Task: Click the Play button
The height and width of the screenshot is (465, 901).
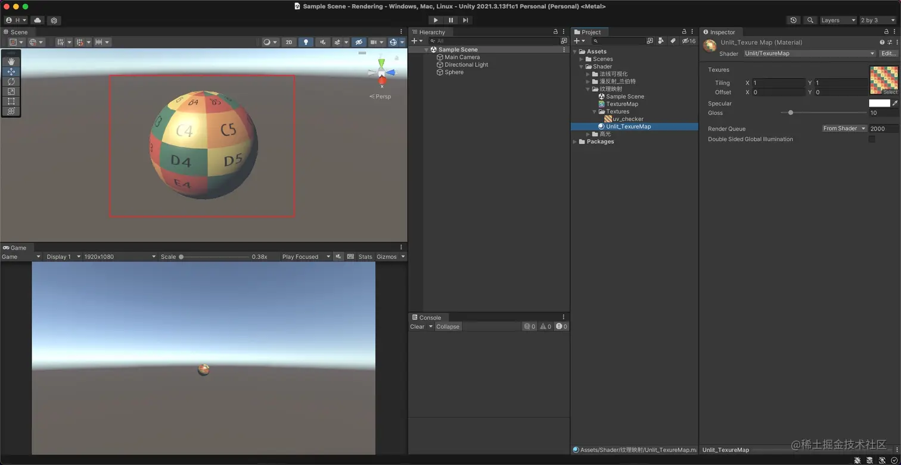Action: 436,20
